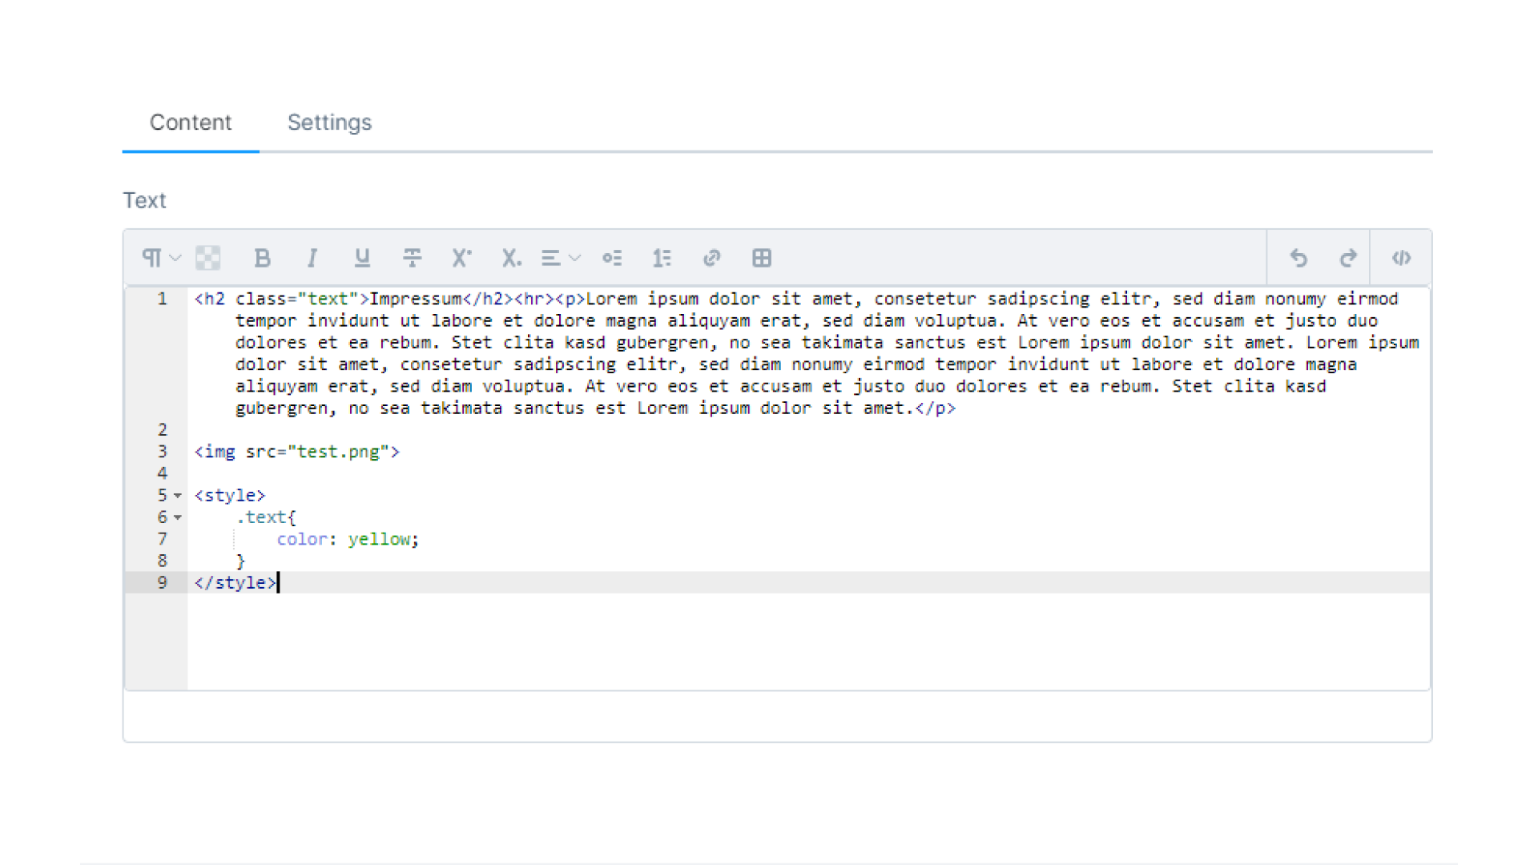Click the img src line in the editor
1538x865 pixels.
coord(296,452)
